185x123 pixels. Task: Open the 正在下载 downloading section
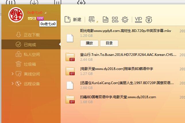pos(31,35)
